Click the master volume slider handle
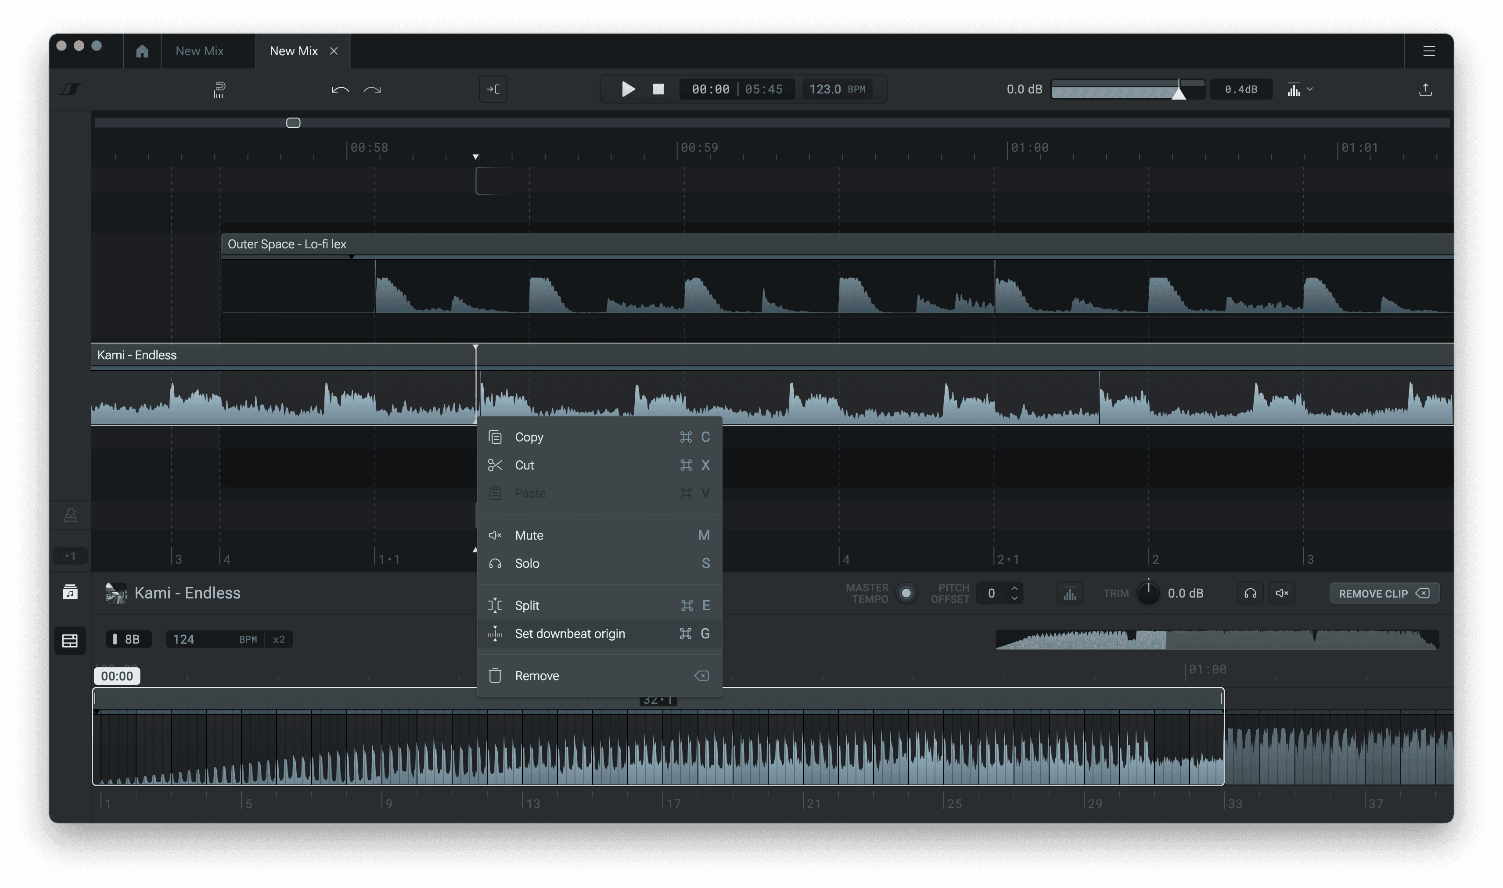The height and width of the screenshot is (888, 1503). 1178,92
